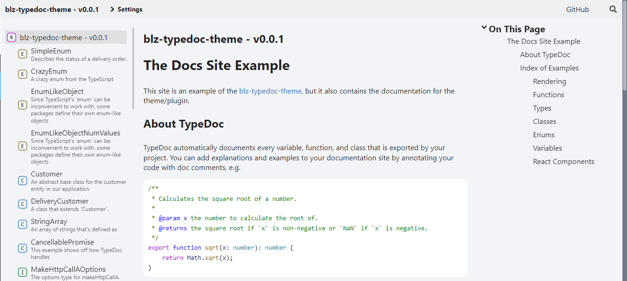The image size is (627, 281).
Task: Open SimpleEnum in the sidebar
Action: 51,51
